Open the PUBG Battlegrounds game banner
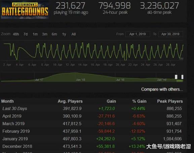 pos(25,10)
